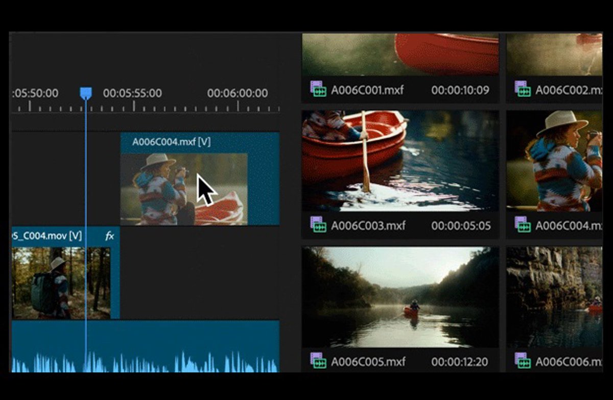Click the clip icon beside A006C001.mxf
The height and width of the screenshot is (400, 613).
coord(318,89)
